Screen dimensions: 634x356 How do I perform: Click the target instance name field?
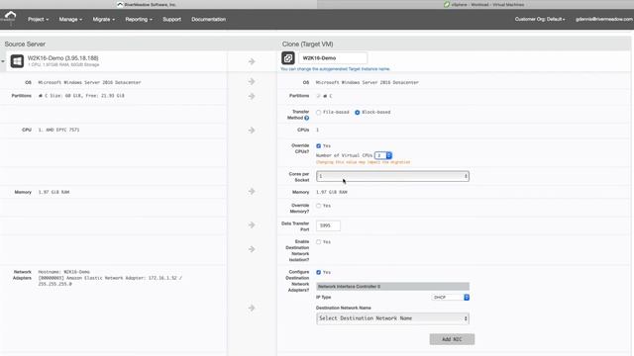(x=333, y=58)
